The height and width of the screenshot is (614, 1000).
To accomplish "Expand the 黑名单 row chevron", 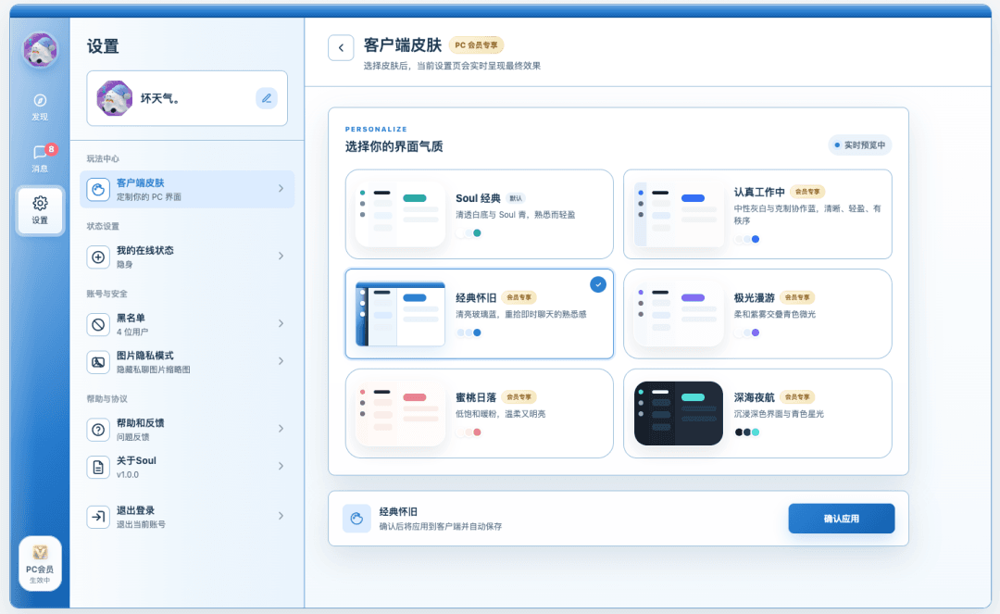I will coord(281,324).
